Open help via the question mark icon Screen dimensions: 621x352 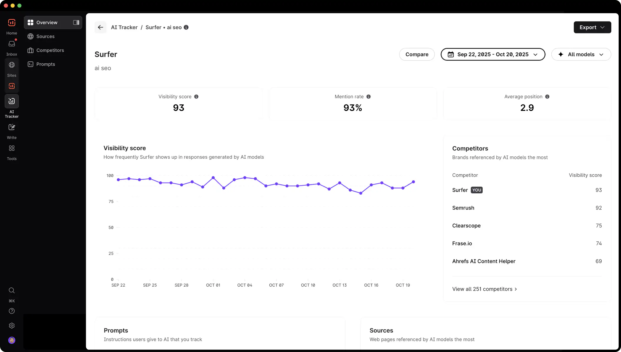[12, 311]
